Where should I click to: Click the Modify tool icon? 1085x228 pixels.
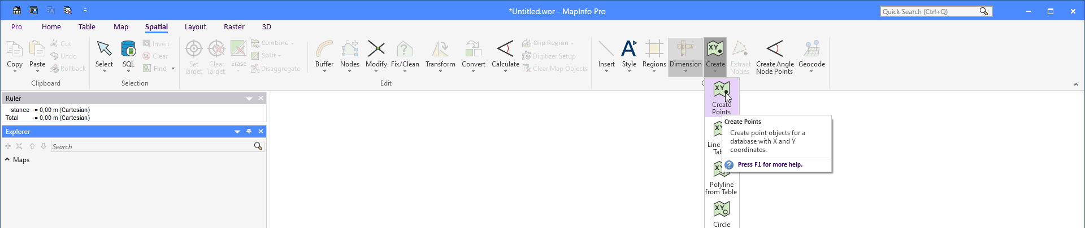pos(376,49)
